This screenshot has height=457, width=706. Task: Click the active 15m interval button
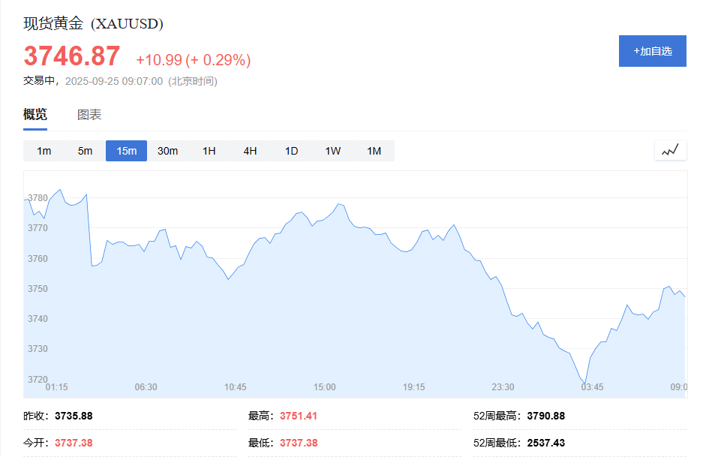point(126,151)
